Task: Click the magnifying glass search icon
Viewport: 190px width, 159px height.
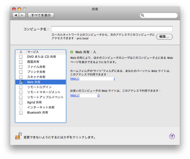Action: coord(143,15)
